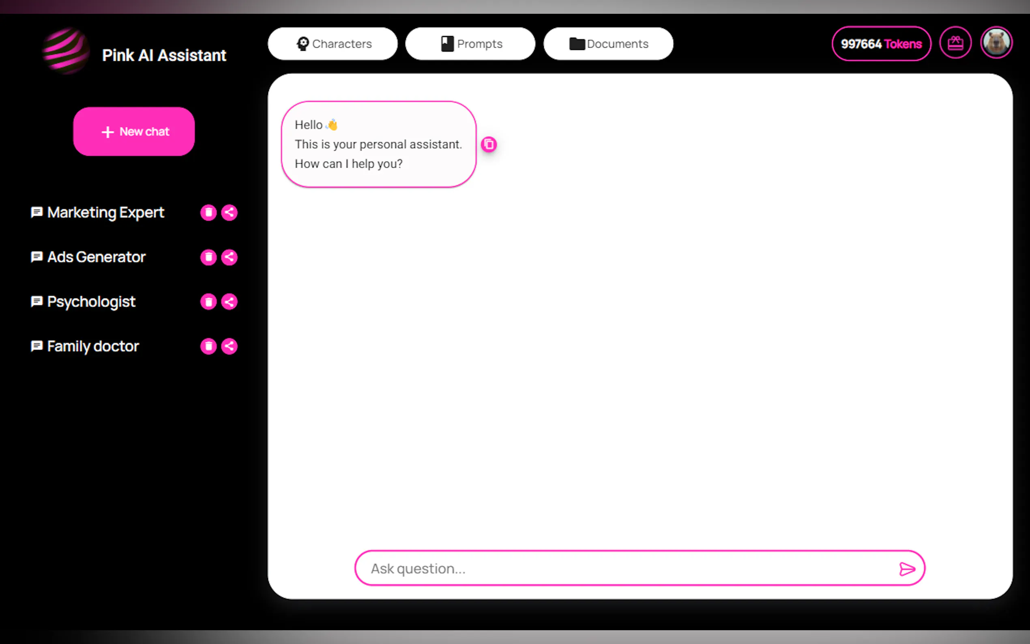Start a New chat
Viewport: 1030px width, 644px height.
tap(134, 132)
